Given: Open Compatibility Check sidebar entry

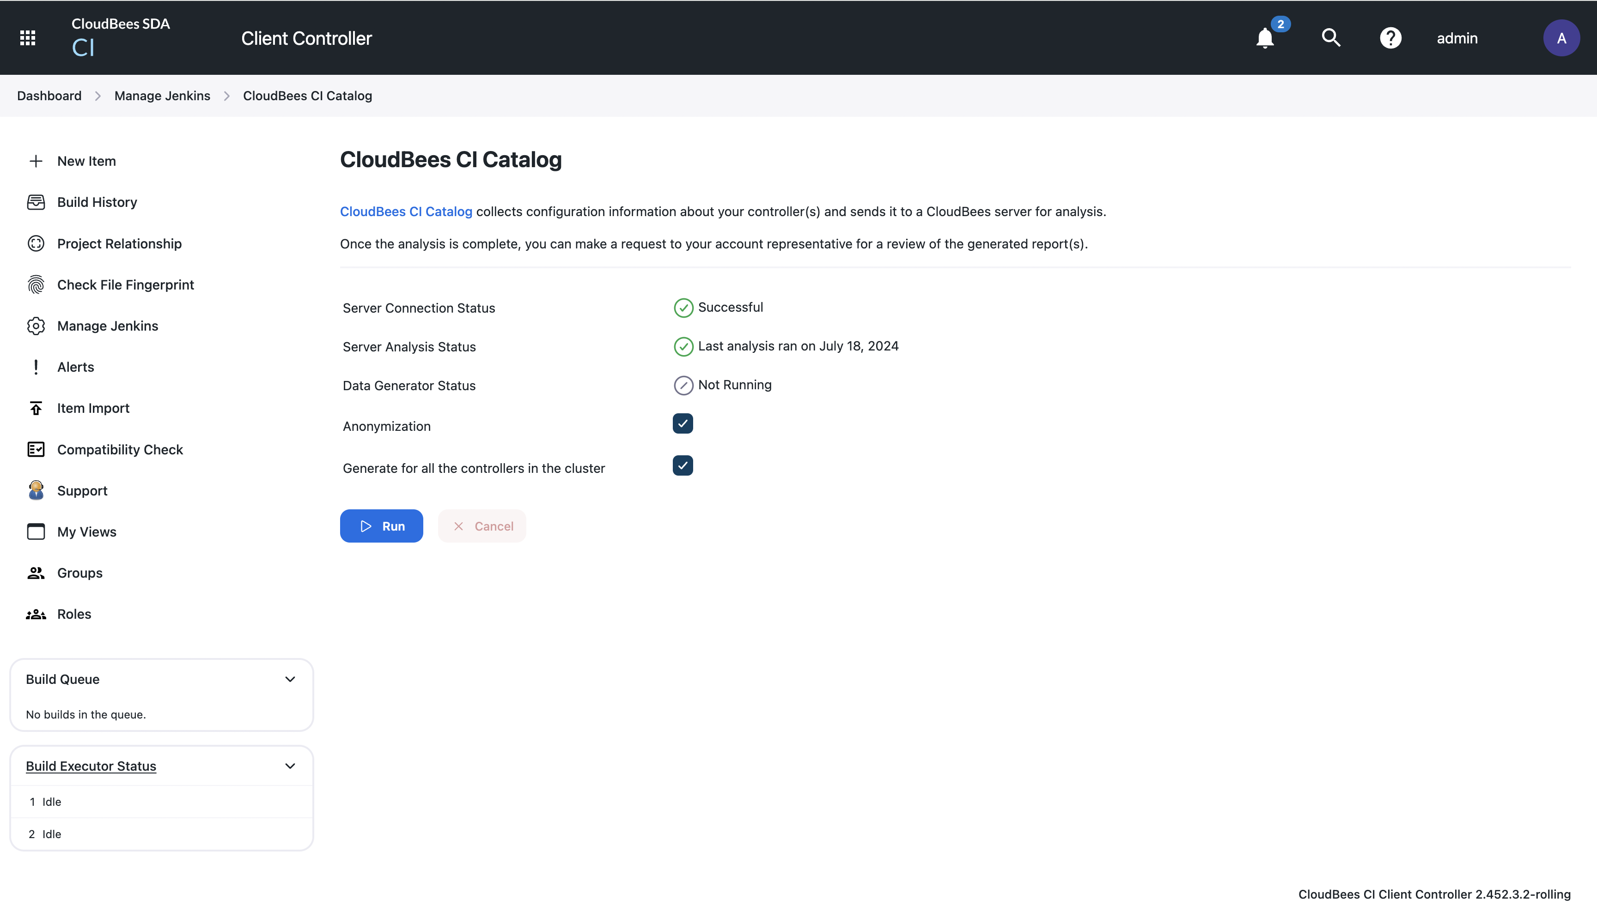Looking at the screenshot, I should tap(120, 450).
